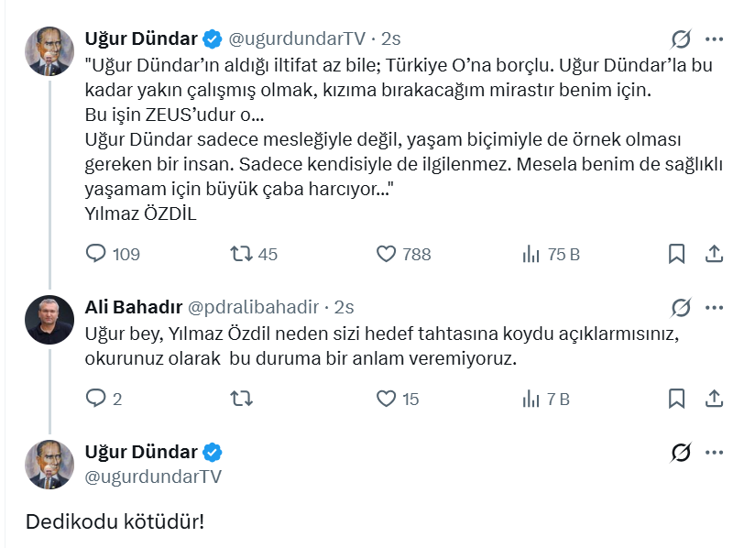Image resolution: width=744 pixels, height=548 pixels.
Task: Bookmark Uğur Dündar's first tweet
Action: tap(676, 254)
